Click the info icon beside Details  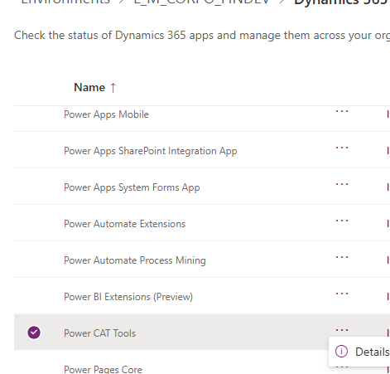pyautogui.click(x=341, y=352)
